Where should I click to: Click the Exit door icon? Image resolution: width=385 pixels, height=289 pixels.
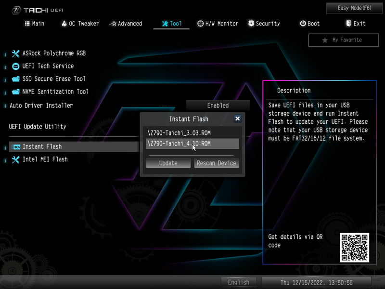(348, 24)
